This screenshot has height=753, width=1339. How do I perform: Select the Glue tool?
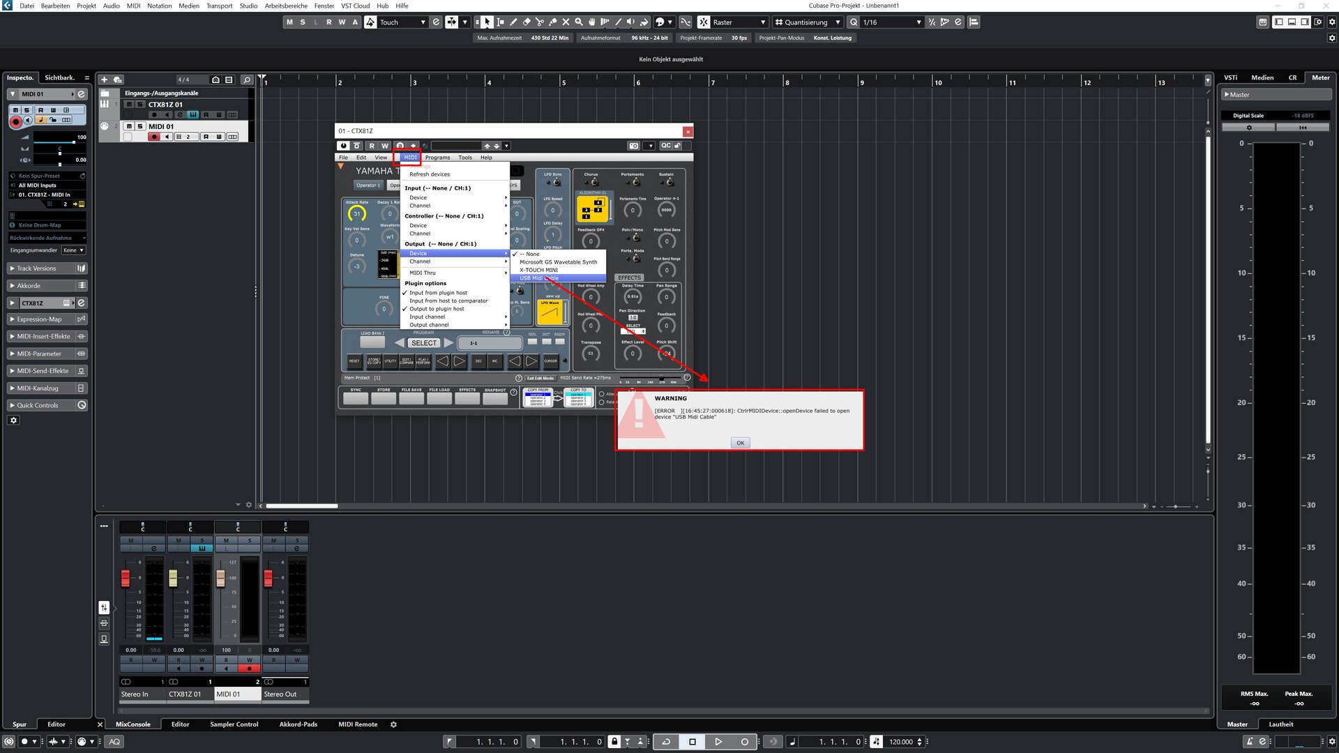553,22
